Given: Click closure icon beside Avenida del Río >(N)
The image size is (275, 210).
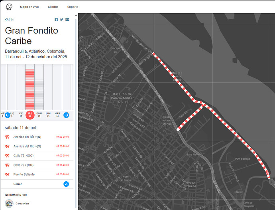Looking at the screenshot, I should coord(7,137).
